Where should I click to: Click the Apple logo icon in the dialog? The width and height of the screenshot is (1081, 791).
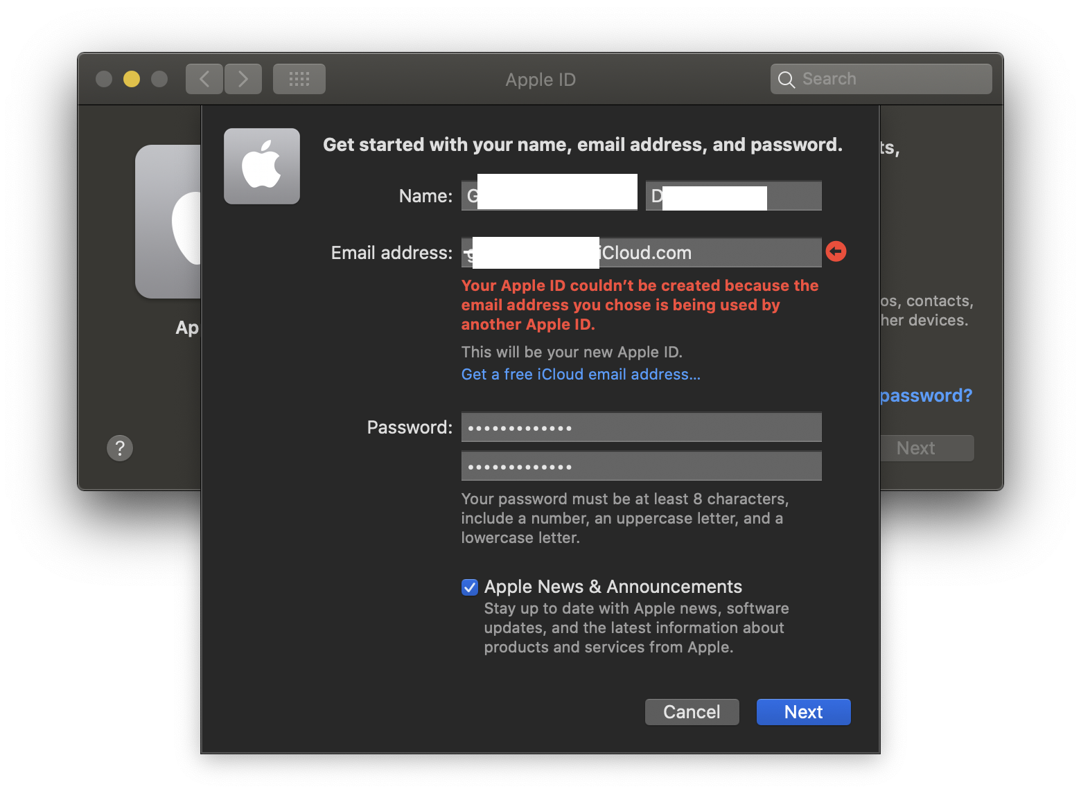point(262,166)
